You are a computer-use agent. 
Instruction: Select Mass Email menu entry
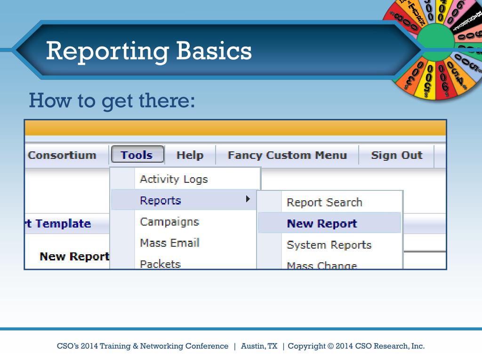tap(169, 243)
